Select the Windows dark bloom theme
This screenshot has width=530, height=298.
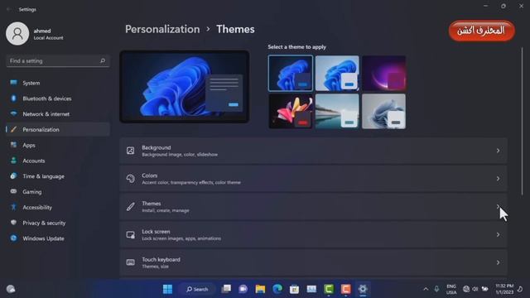click(x=291, y=74)
